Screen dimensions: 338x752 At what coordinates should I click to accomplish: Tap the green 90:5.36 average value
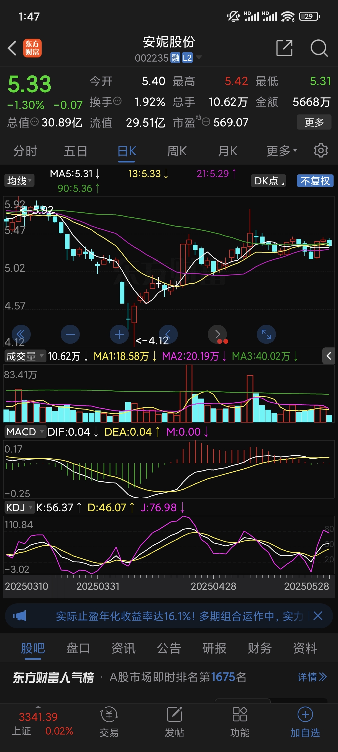click(x=78, y=188)
